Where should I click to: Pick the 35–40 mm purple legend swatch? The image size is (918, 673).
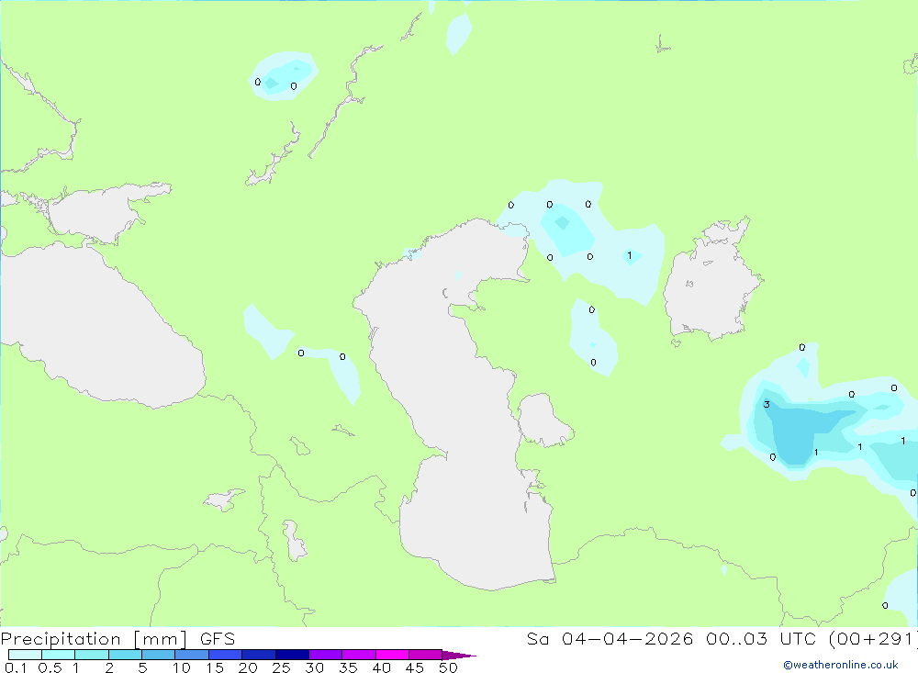359,655
